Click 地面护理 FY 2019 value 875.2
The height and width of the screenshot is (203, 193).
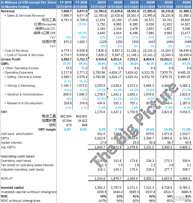(x=68, y=42)
